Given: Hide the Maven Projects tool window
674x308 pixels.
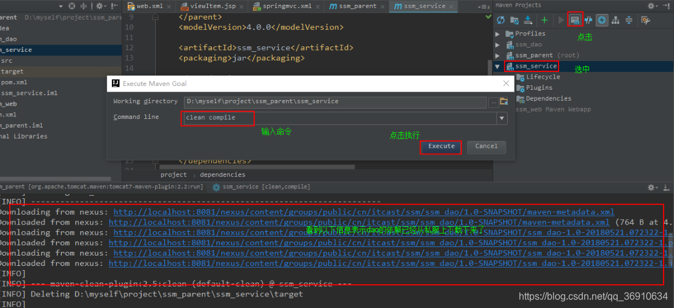Looking at the screenshot, I should click(667, 5).
